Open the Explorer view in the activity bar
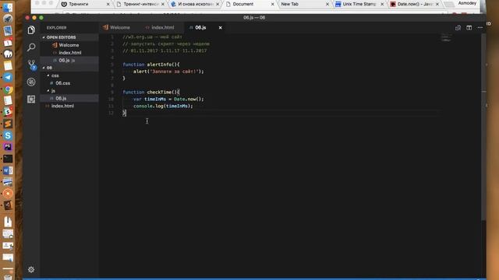Screen dimensions: 499x280 tap(31, 30)
